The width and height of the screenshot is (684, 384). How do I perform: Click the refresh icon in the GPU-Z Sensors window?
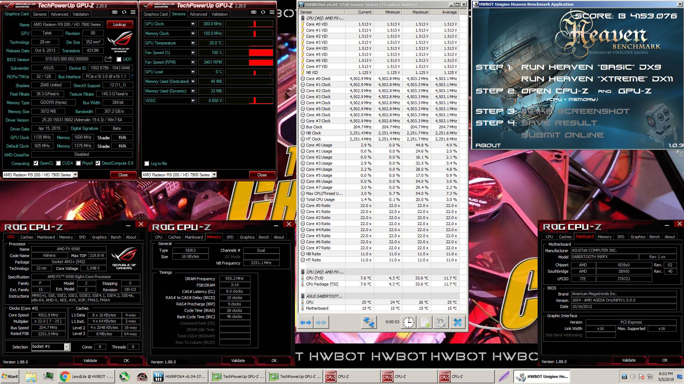[263, 12]
